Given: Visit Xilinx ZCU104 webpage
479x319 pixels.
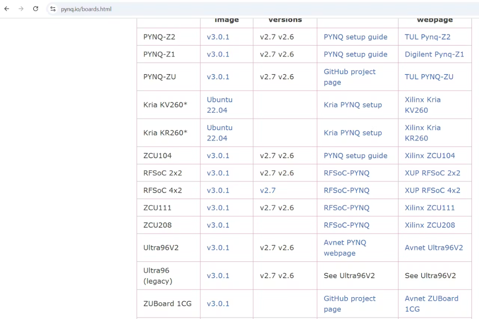Looking at the screenshot, I should [429, 156].
